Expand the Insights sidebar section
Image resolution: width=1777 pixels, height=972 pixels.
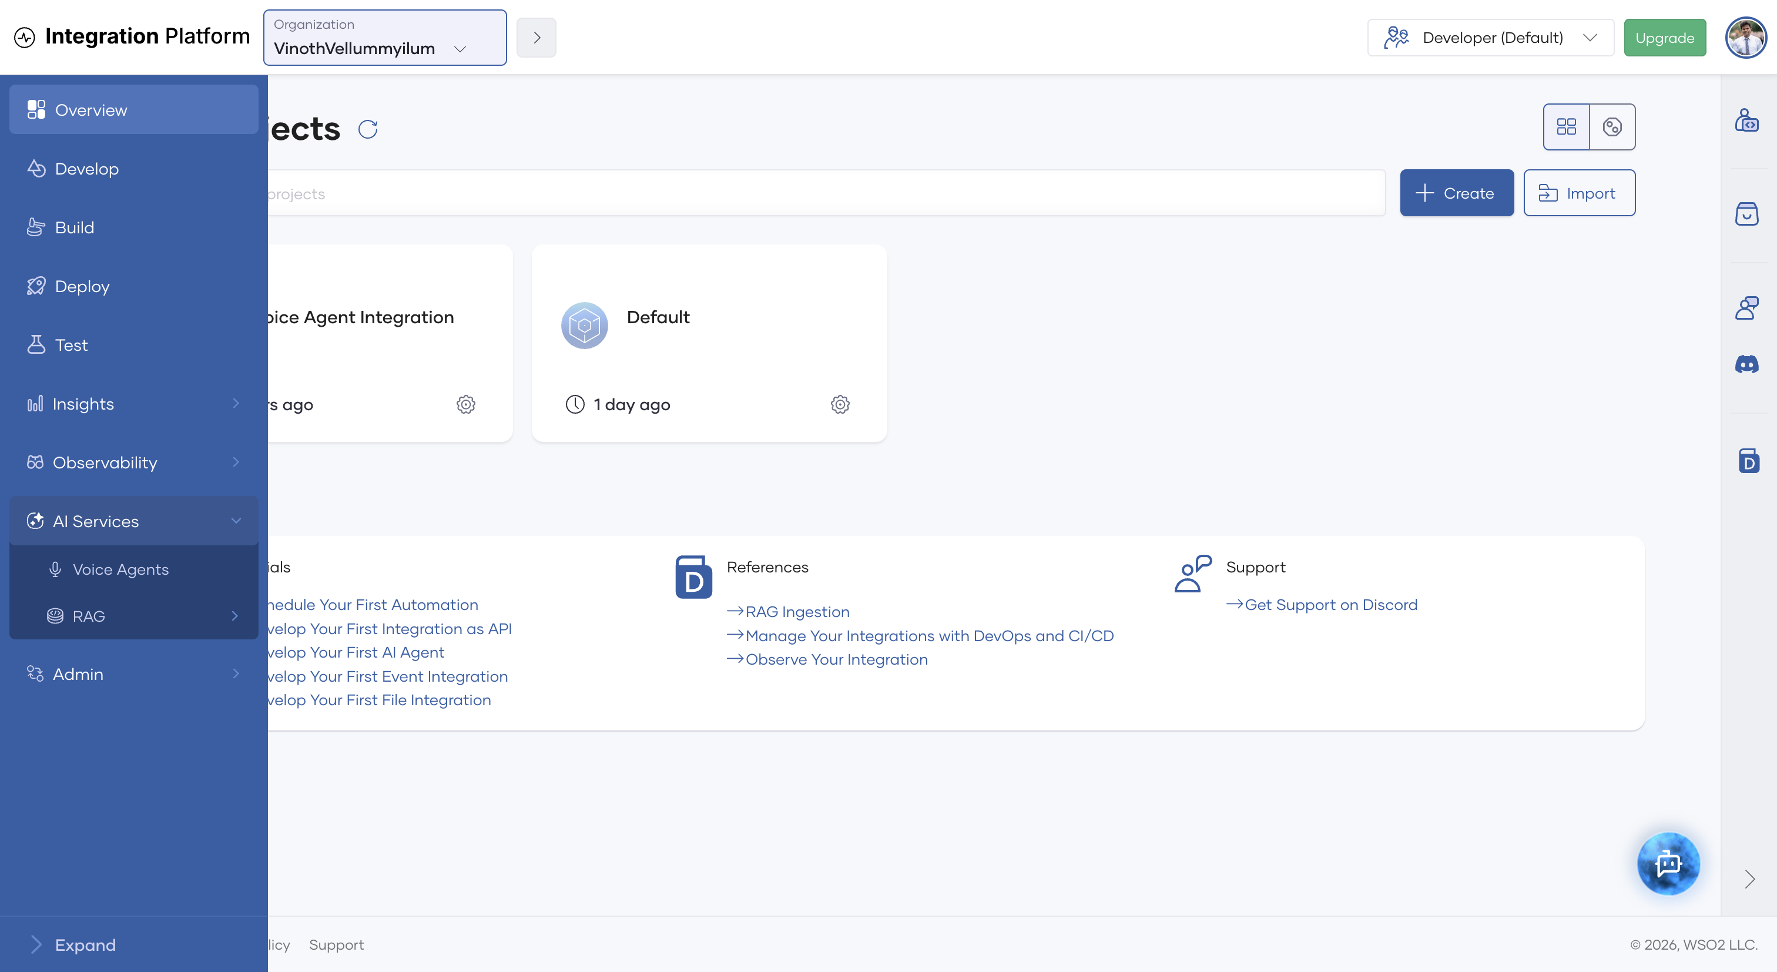tap(134, 404)
